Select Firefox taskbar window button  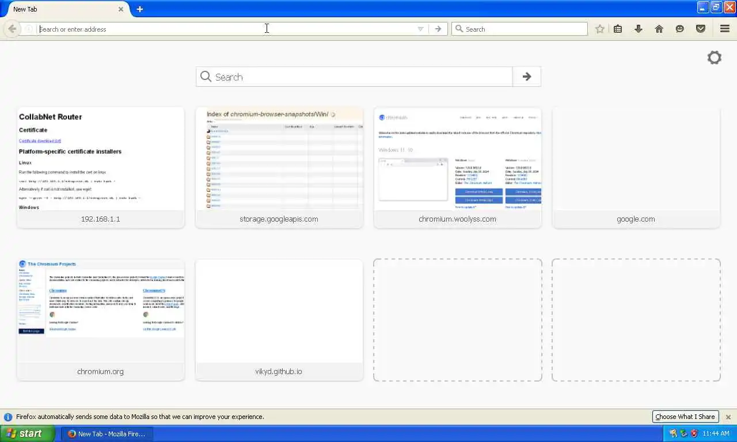click(107, 433)
